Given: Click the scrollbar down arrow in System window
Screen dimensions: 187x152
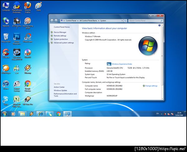Looking at the screenshot, I should (x=162, y=99).
